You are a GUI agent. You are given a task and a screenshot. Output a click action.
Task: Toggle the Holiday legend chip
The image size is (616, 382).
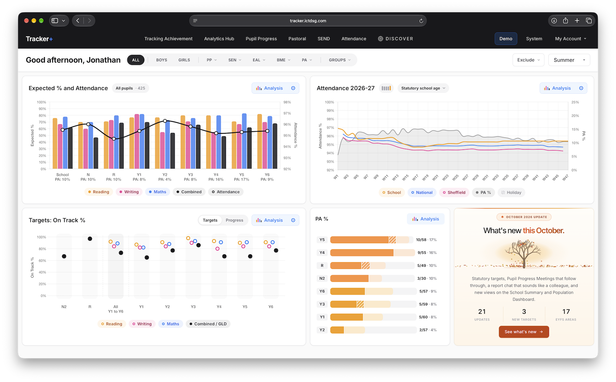[x=511, y=193]
